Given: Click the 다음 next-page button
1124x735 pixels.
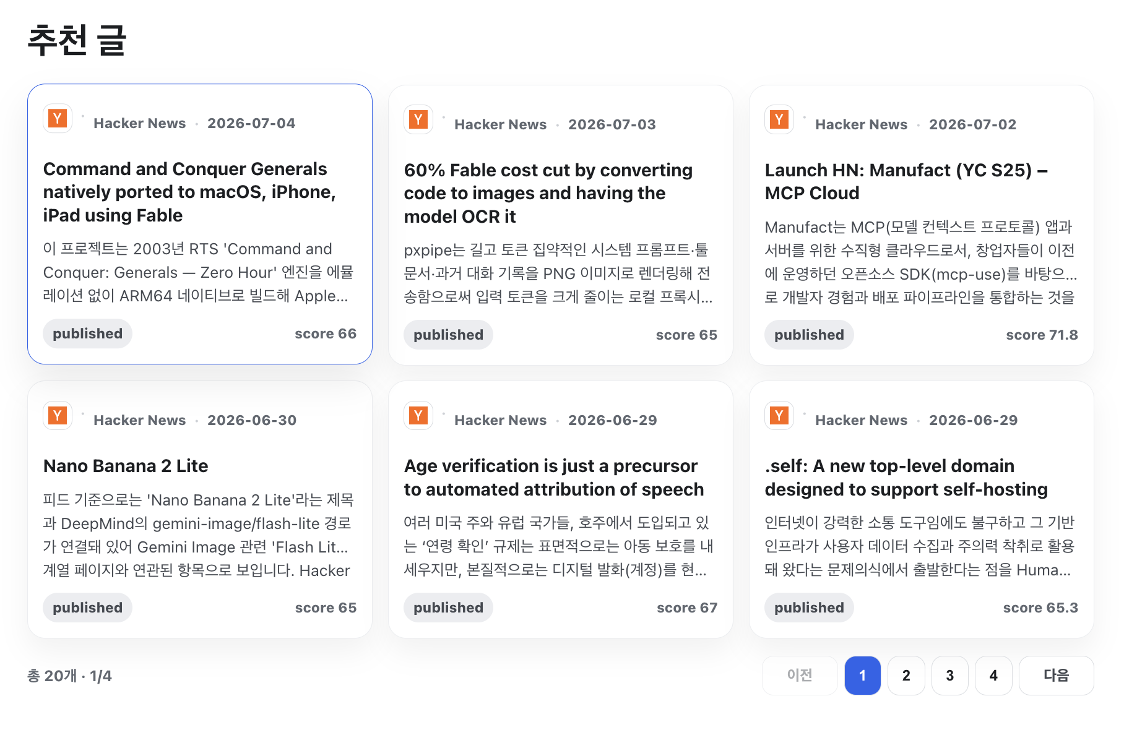Looking at the screenshot, I should 1057,676.
